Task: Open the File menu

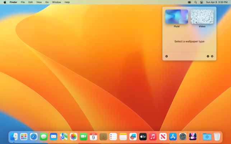Action: coord(23,2)
